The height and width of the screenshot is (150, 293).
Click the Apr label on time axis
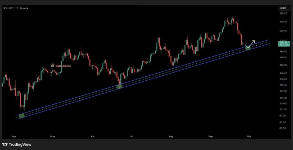(x=14, y=137)
